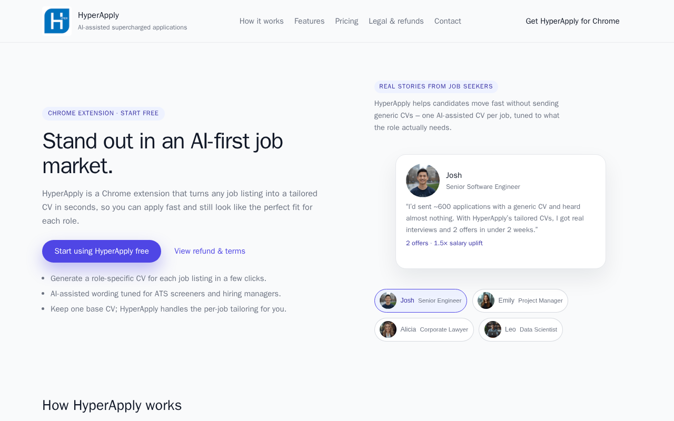Click Alicia's avatar picture
The image size is (674, 421).
tap(388, 329)
